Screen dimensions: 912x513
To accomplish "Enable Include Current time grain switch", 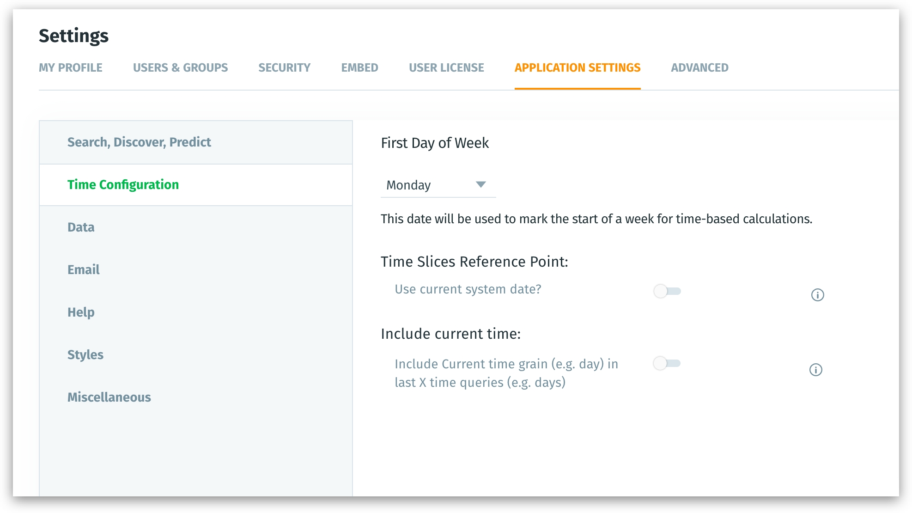I will click(666, 363).
